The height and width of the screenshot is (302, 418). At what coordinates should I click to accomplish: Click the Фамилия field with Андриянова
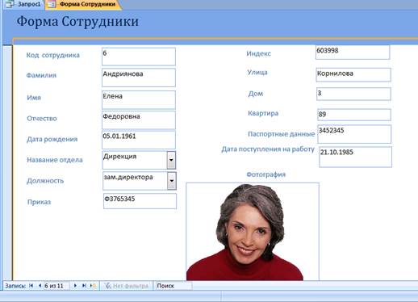[x=139, y=78]
